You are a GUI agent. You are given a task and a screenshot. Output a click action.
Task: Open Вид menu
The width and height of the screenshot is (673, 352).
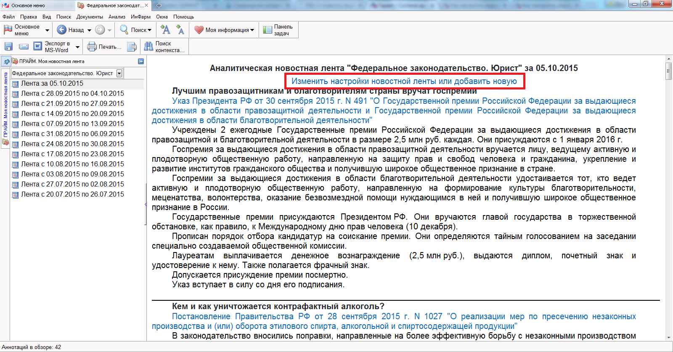click(47, 17)
